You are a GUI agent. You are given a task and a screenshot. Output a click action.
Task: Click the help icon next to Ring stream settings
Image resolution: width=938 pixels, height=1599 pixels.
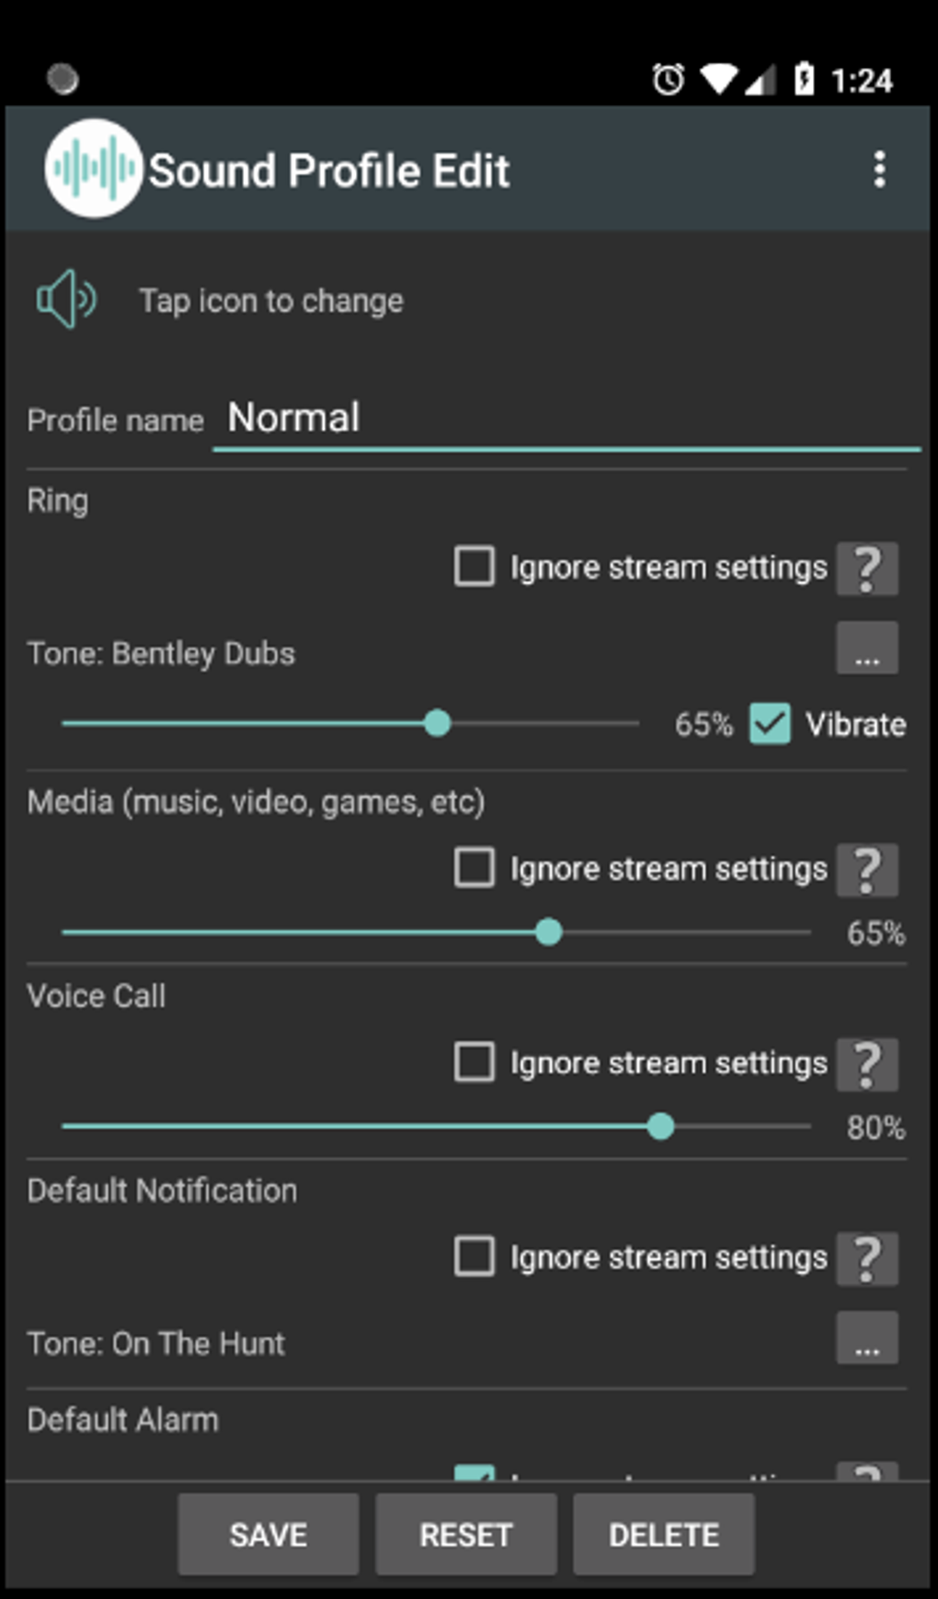[866, 568]
